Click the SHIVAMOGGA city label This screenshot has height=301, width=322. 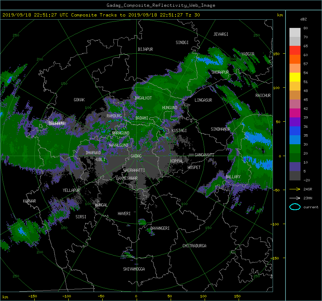click(134, 269)
